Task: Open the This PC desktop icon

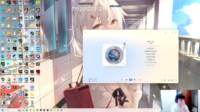Action: coord(3,11)
